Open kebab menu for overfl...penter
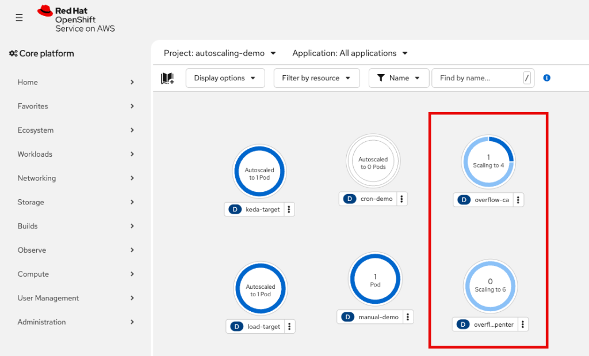 pyautogui.click(x=522, y=324)
